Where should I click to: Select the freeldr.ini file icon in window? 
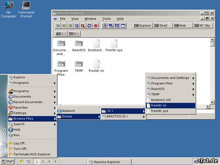(x=96, y=66)
